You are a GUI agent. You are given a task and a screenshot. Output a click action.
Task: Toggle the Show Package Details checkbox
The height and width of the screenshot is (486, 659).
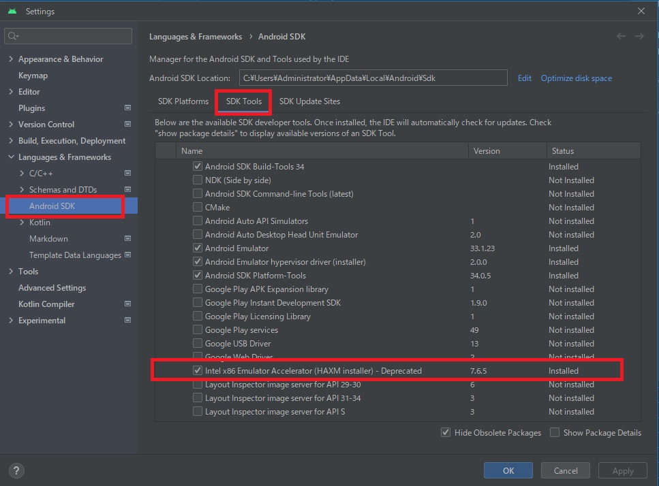coord(555,432)
